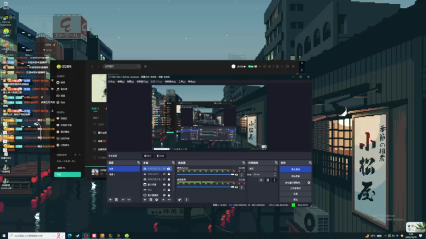
Task: Adjust the Mic/Aux volume slider
Action: coord(206,175)
